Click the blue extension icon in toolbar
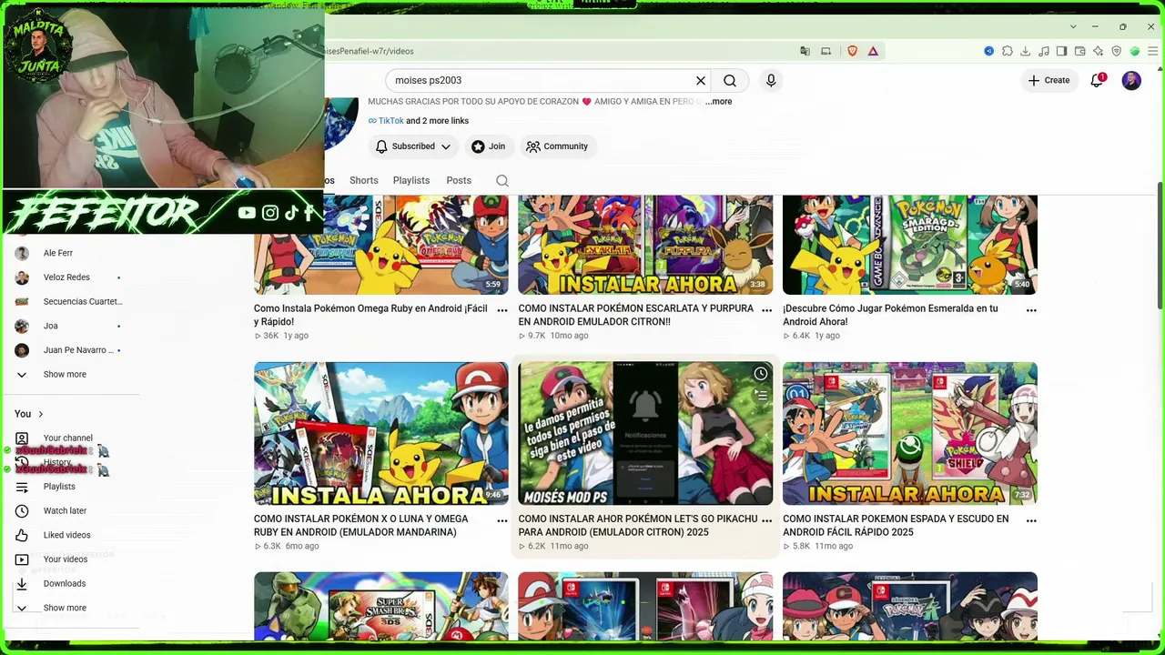 coord(989,51)
